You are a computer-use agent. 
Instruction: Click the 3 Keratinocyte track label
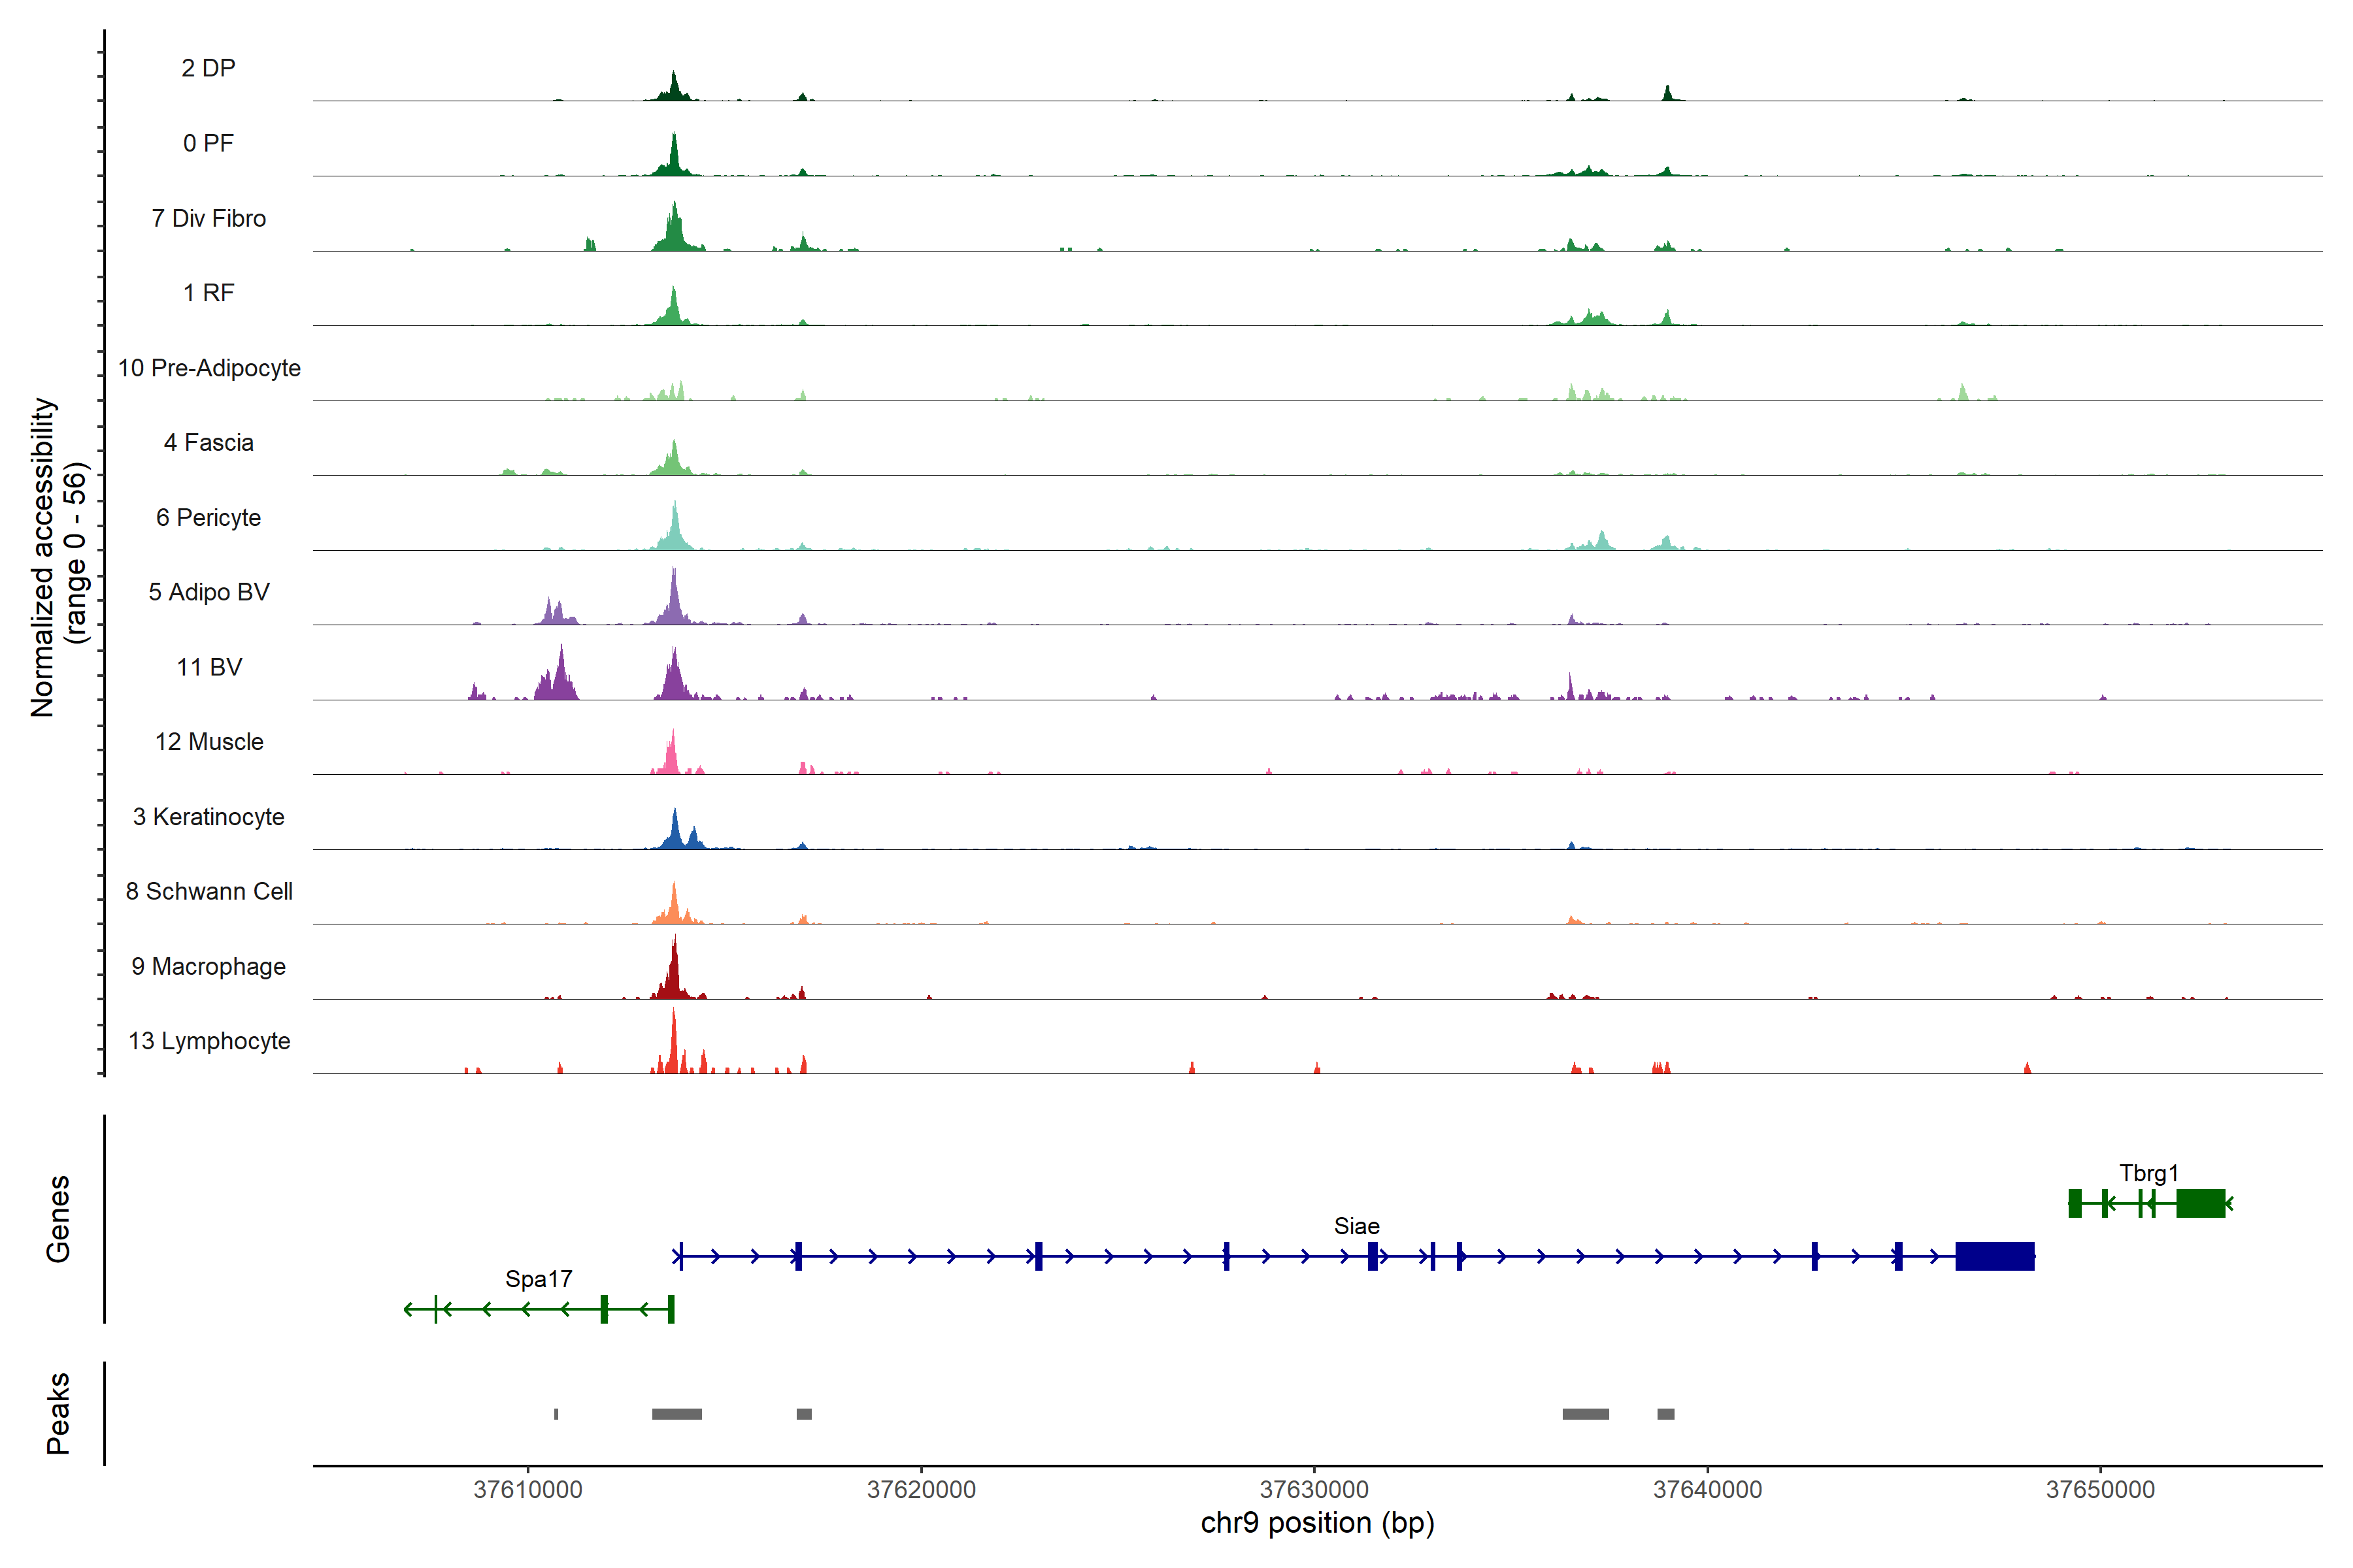[209, 817]
